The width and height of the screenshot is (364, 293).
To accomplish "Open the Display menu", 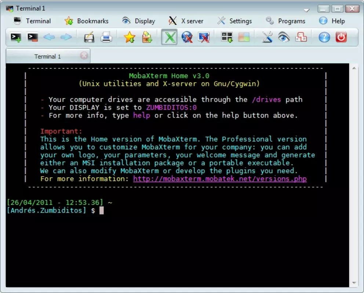I will coord(139,21).
